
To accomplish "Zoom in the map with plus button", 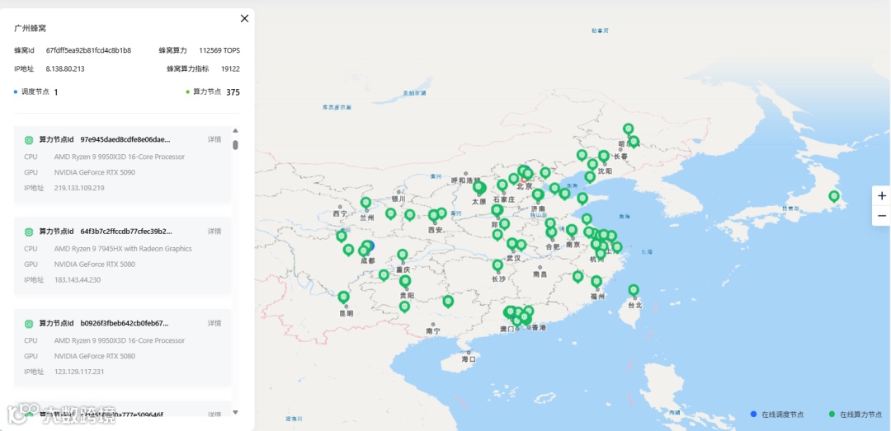I will [x=881, y=196].
